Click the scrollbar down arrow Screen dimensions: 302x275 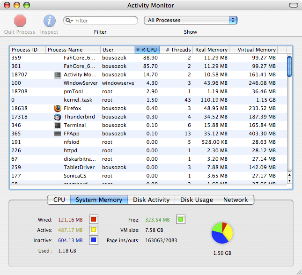click(x=289, y=181)
